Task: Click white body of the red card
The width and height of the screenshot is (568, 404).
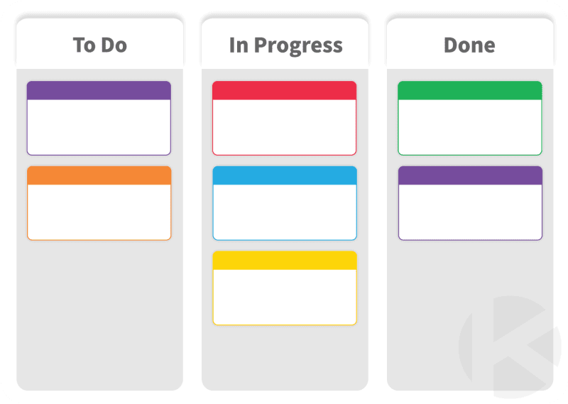Action: (x=285, y=126)
